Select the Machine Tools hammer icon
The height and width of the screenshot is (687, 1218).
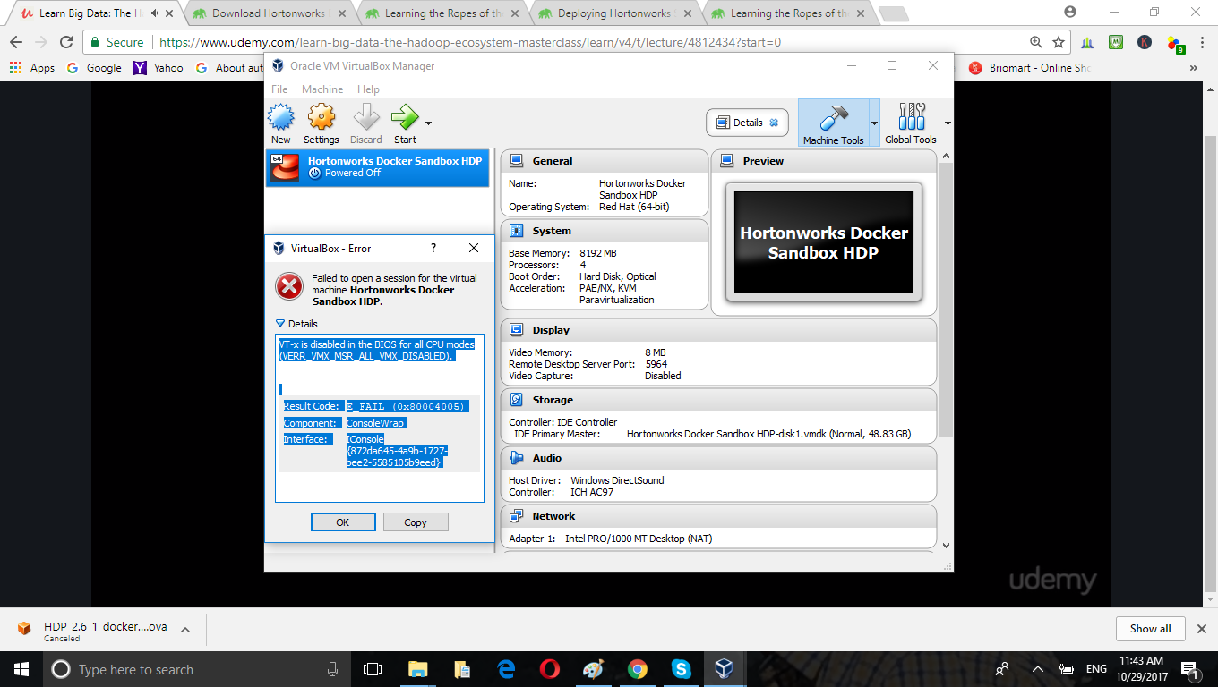833,117
